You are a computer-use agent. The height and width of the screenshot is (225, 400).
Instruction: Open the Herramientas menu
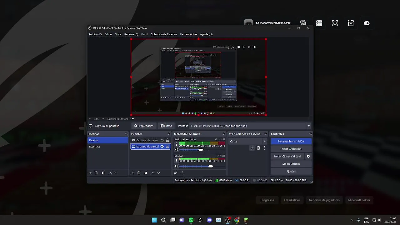(188, 34)
